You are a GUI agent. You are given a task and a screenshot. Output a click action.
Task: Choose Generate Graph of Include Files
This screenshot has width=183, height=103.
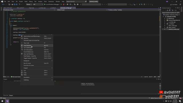coord(37,40)
